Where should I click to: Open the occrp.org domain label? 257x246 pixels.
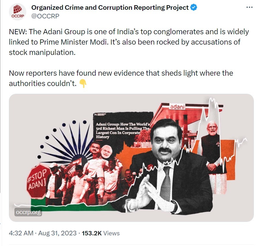pyautogui.click(x=28, y=212)
